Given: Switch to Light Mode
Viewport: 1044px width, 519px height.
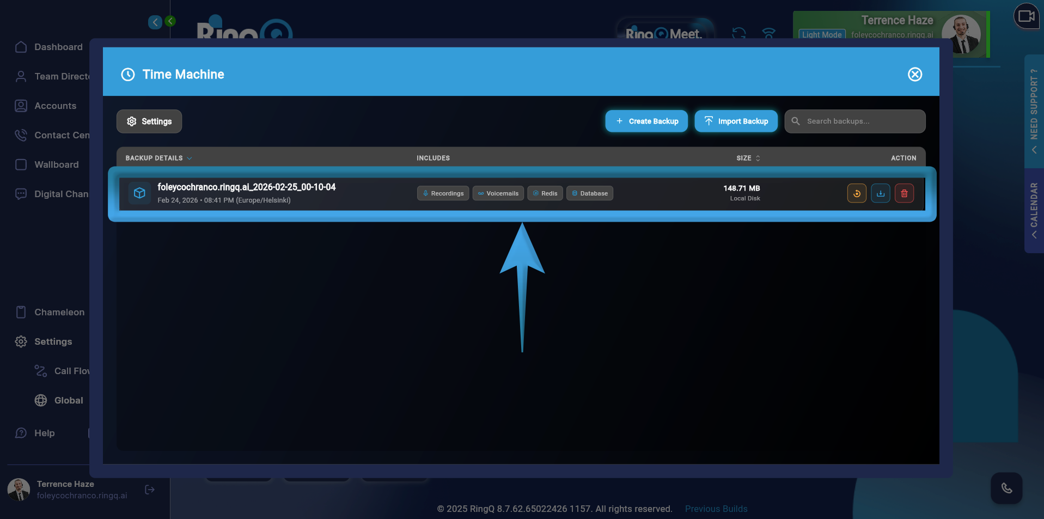Looking at the screenshot, I should (x=822, y=34).
